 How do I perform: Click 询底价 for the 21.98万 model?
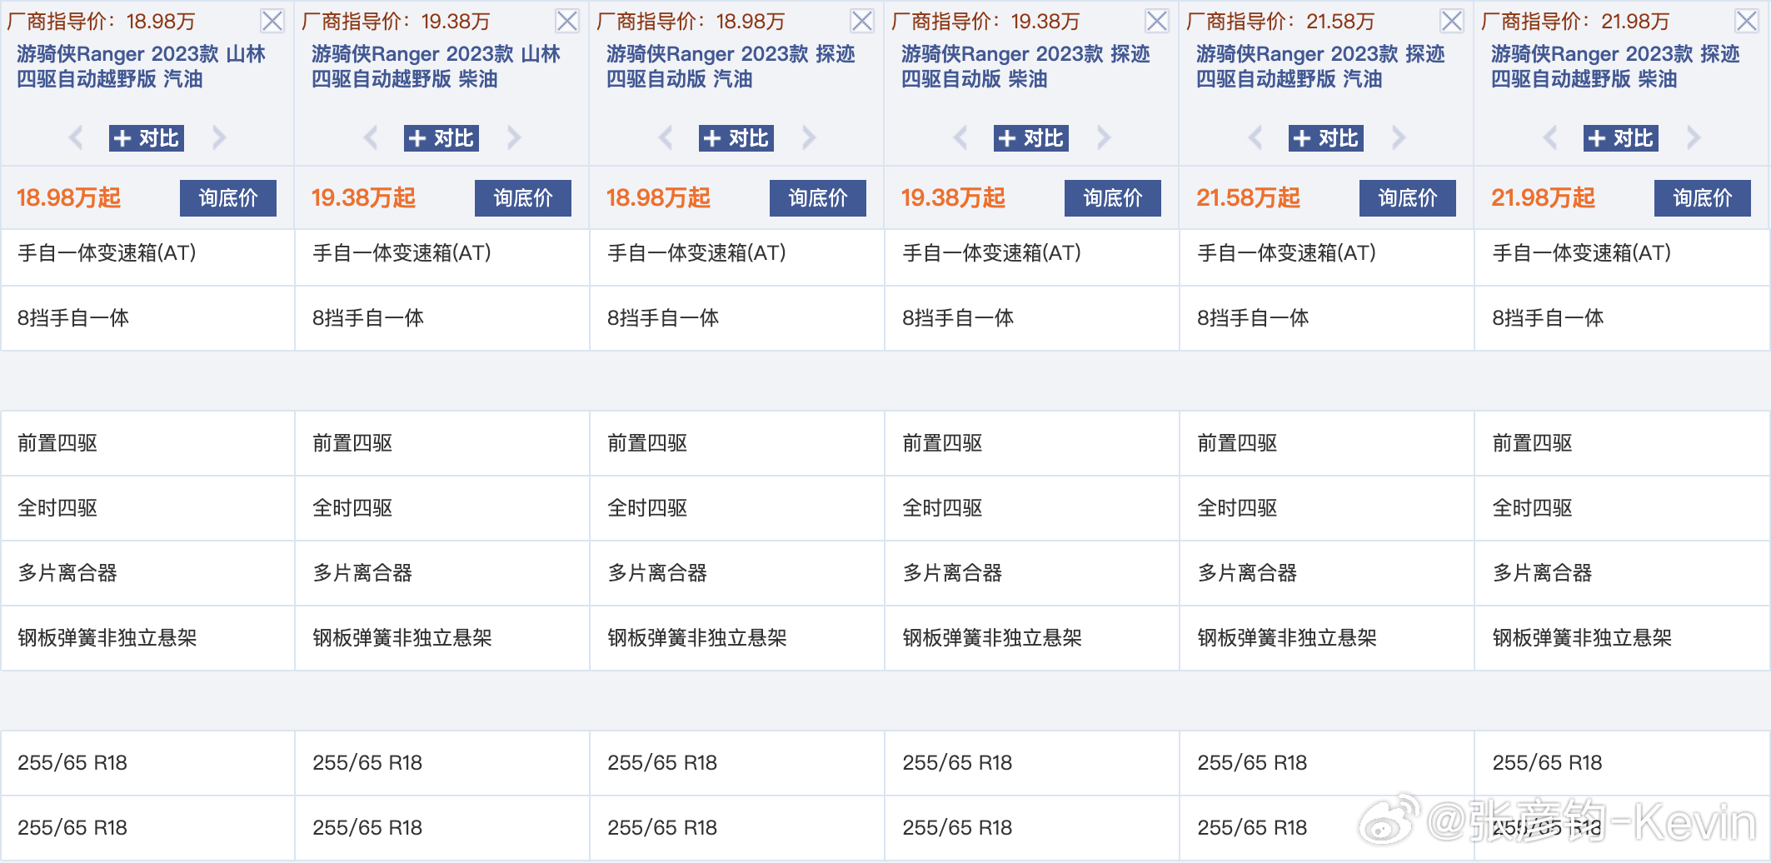point(1703,198)
